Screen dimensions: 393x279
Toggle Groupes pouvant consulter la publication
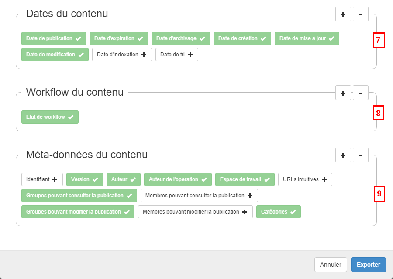(x=79, y=196)
